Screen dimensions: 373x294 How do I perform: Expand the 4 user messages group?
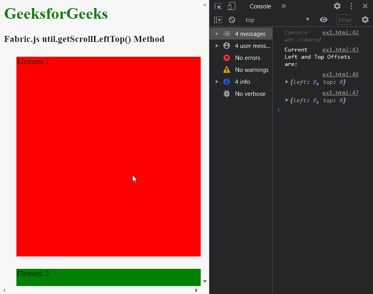217,46
